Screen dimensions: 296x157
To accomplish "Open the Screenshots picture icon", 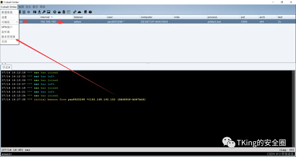I will (x=49, y=12).
